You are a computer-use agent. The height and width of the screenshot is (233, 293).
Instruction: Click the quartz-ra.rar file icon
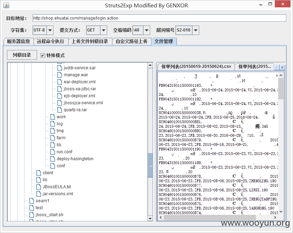tap(60, 110)
